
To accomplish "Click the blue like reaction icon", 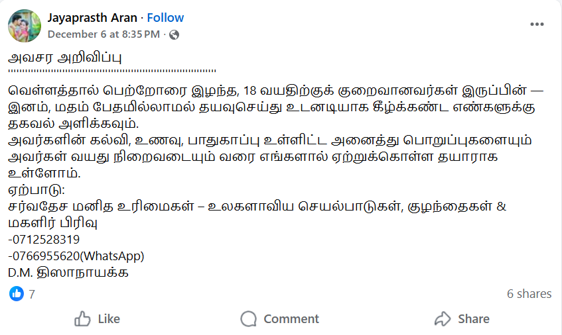I will tap(17, 293).
